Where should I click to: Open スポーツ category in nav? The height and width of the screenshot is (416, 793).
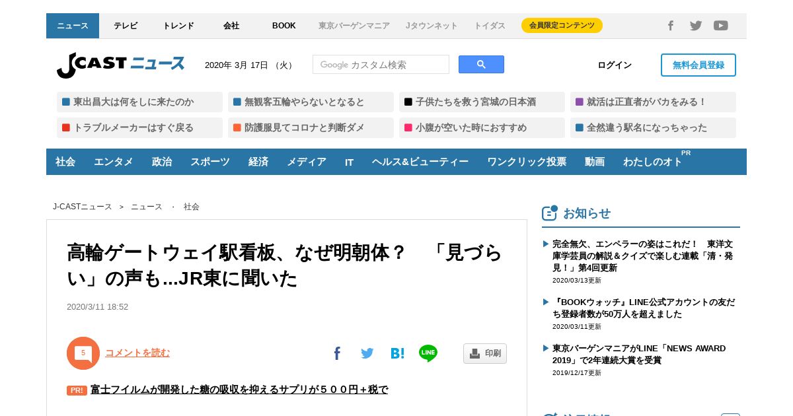click(x=210, y=162)
